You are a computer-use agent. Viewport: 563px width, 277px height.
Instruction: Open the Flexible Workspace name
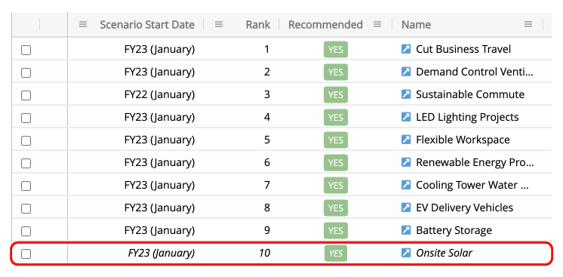click(463, 140)
